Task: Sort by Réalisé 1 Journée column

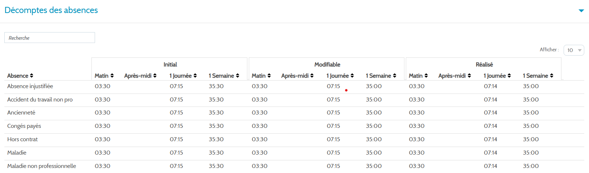Action: pos(497,75)
